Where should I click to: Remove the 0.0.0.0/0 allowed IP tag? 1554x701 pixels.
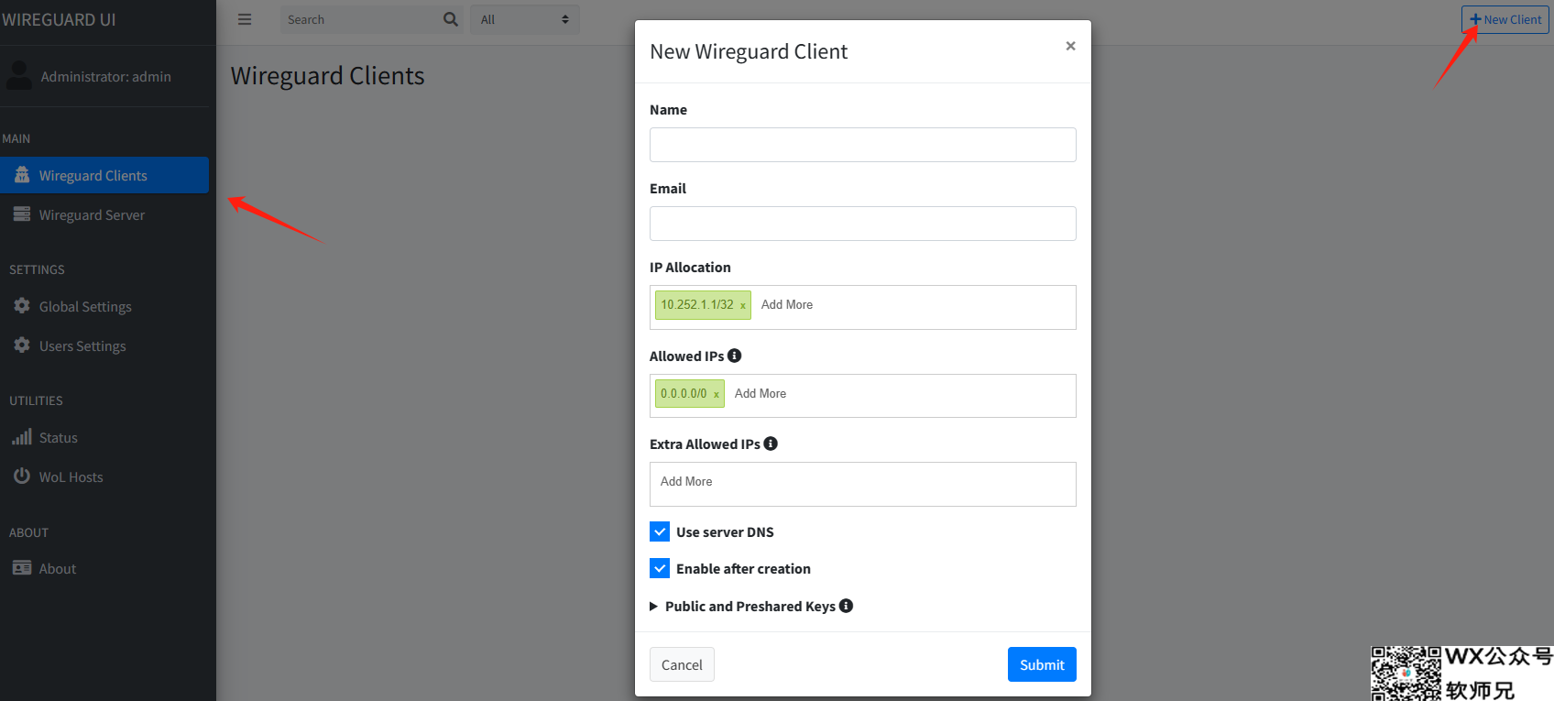717,394
